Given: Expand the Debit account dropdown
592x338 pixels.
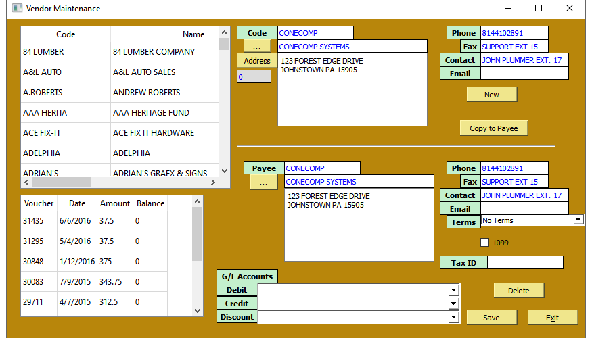Looking at the screenshot, I should click(x=453, y=290).
